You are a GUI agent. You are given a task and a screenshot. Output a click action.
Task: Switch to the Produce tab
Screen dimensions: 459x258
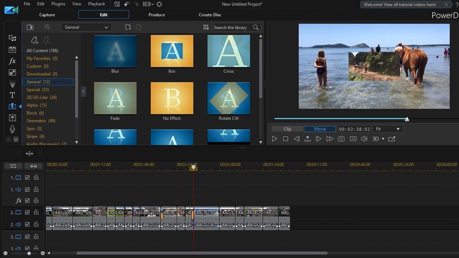(157, 15)
